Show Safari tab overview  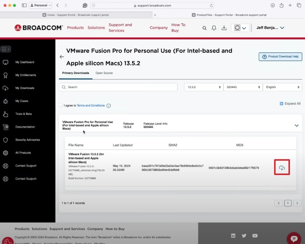click(x=299, y=5)
